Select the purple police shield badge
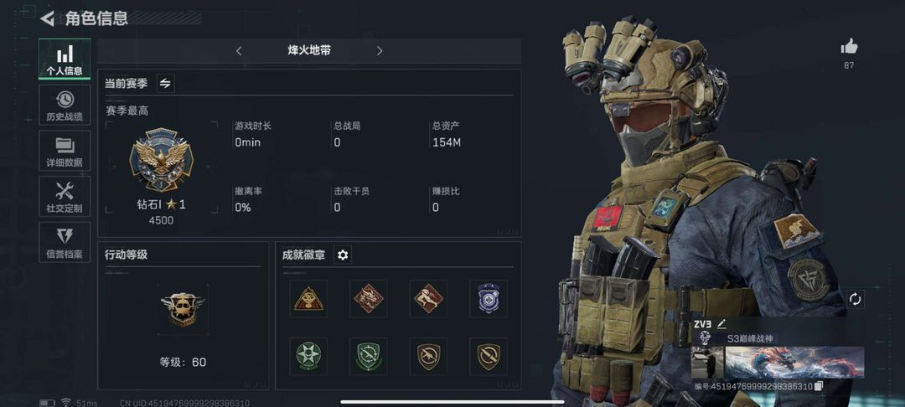 coord(489,299)
